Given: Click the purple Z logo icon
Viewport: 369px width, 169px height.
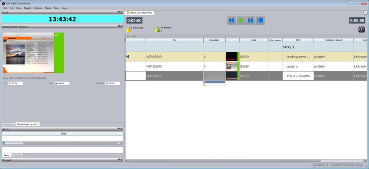Looking at the screenshot, I should tap(361, 29).
